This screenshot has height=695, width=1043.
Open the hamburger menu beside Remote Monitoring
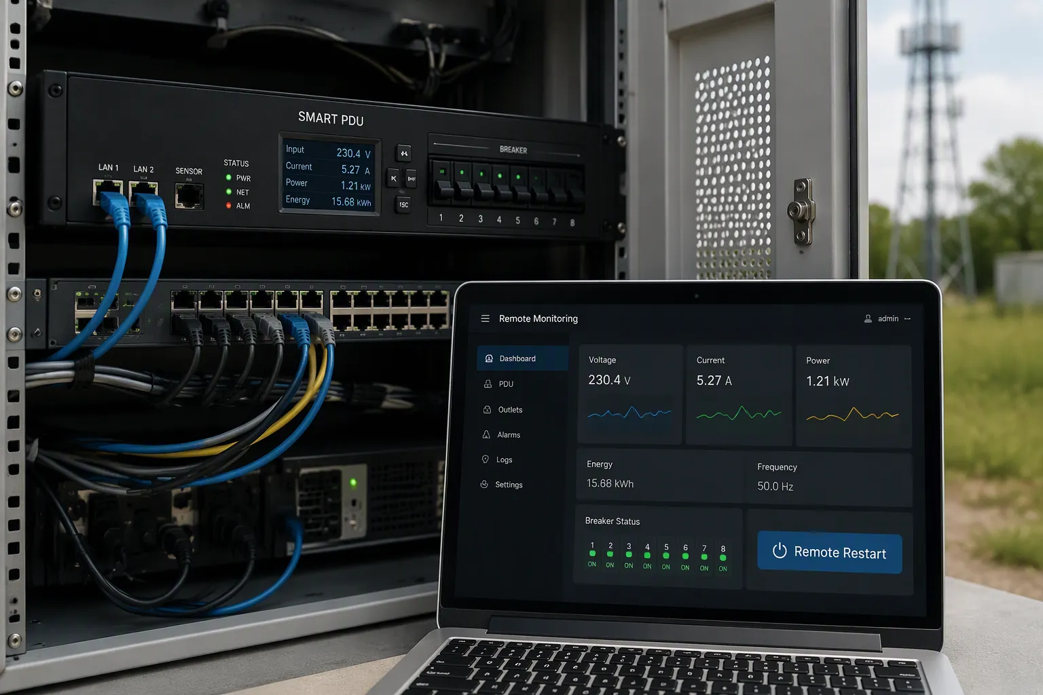coord(485,318)
